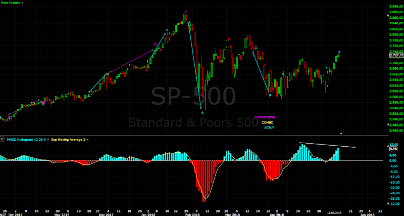Viewport: 404px width, 216px height.
Task: Select the MACD value label 8,98
Action: tap(393, 149)
